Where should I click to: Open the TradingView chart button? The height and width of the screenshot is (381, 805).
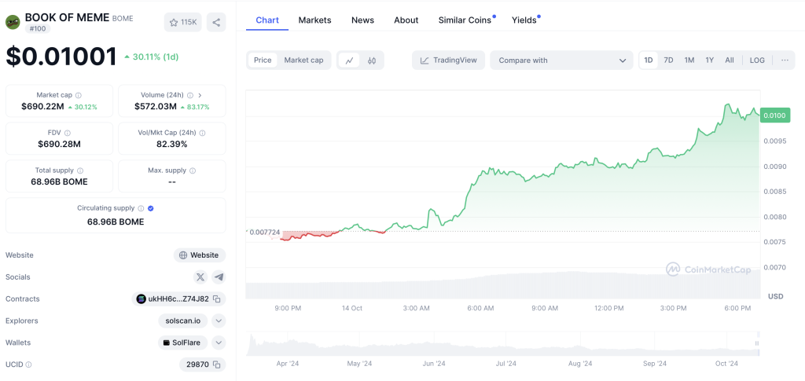(448, 60)
